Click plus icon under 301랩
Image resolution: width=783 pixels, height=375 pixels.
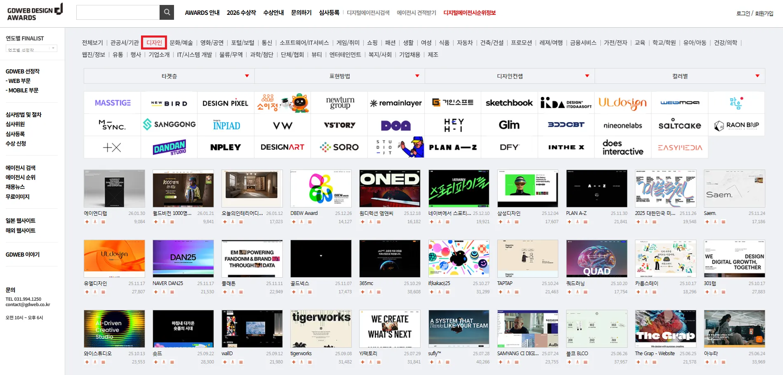pyautogui.click(x=707, y=292)
